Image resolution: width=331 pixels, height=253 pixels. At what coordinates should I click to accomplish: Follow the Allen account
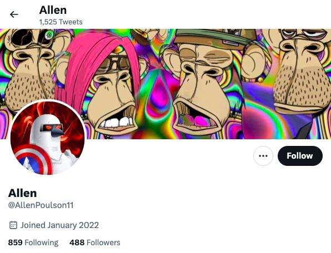coord(300,156)
